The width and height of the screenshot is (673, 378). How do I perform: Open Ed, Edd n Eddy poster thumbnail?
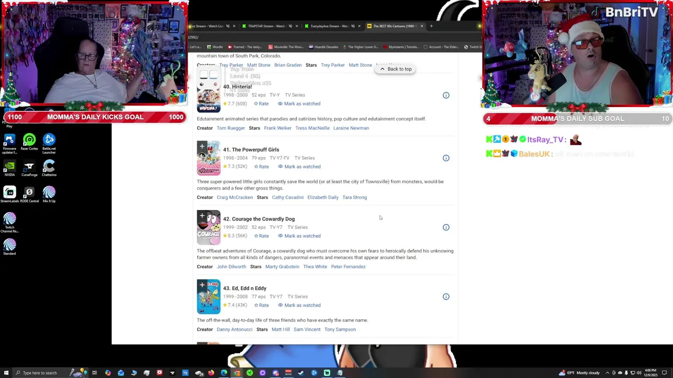point(209,297)
